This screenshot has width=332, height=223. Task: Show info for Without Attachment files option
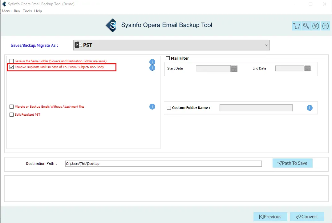click(x=152, y=106)
